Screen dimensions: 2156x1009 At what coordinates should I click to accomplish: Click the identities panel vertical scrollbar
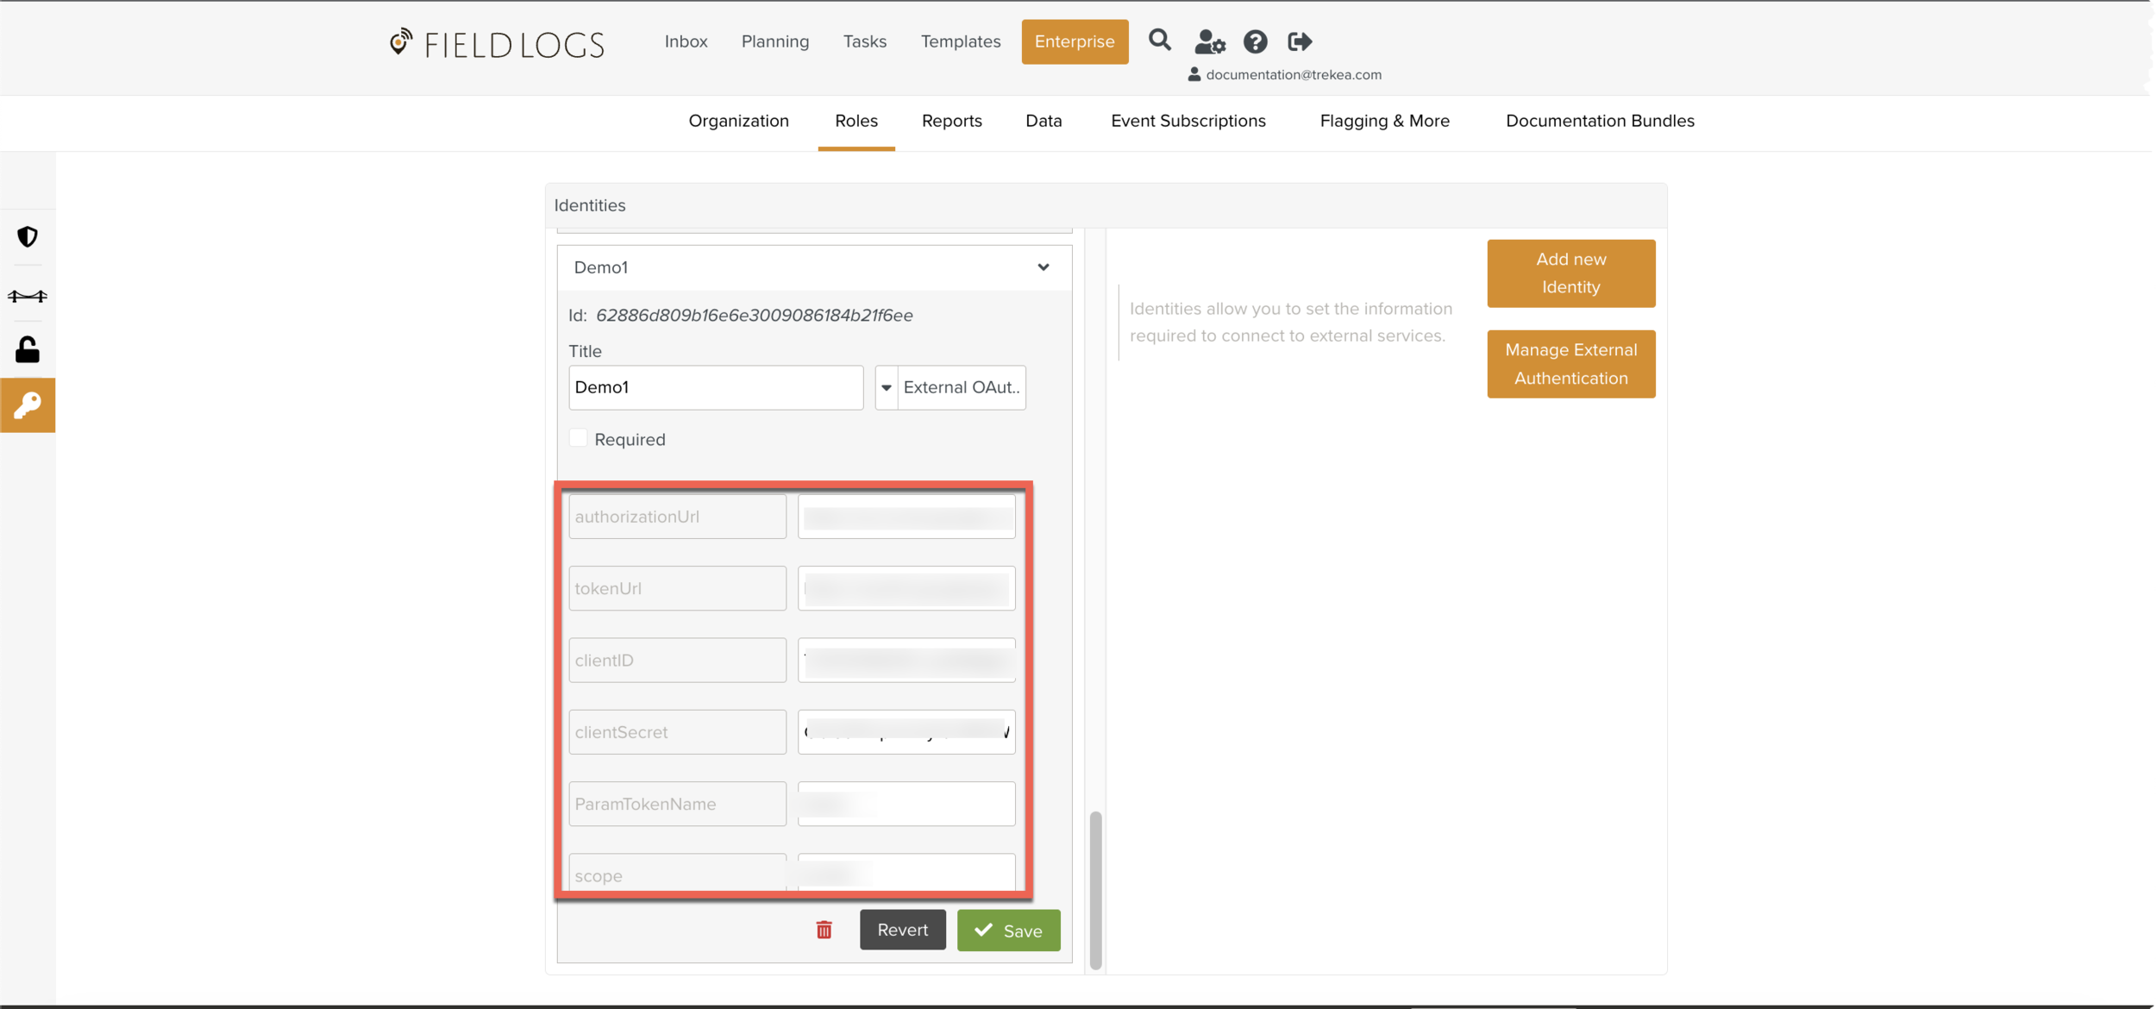coord(1095,888)
